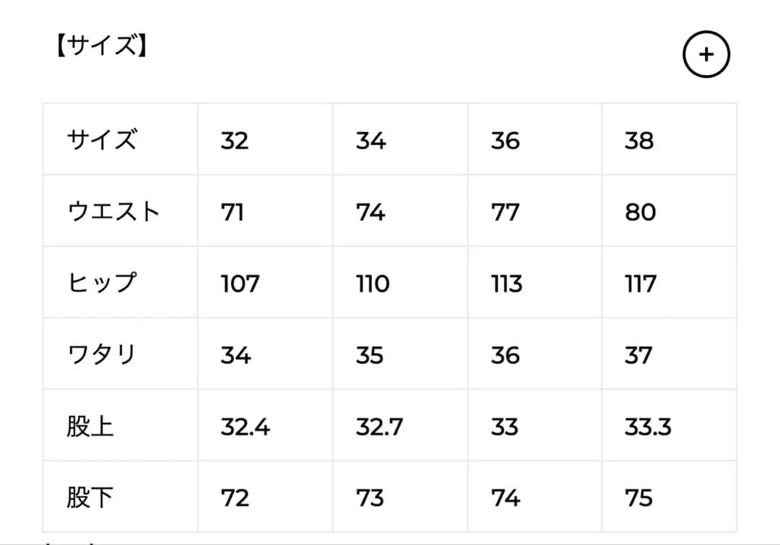
Task: Click the ウエスト row label
Action: click(x=113, y=212)
